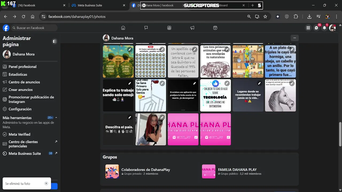The width and height of the screenshot is (342, 192).
Task: Click the Facebook logo
Action: [x=6, y=28]
